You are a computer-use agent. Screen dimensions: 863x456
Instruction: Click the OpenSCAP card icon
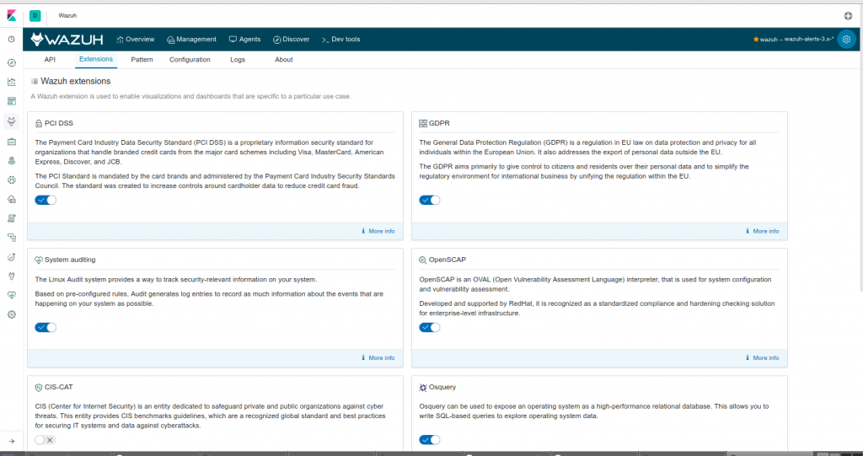pyautogui.click(x=423, y=260)
